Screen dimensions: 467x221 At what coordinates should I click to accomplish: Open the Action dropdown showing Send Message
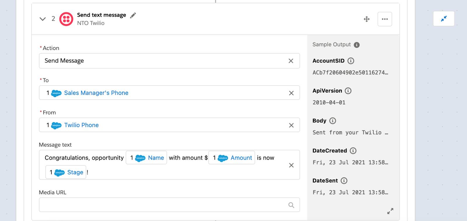(163, 61)
